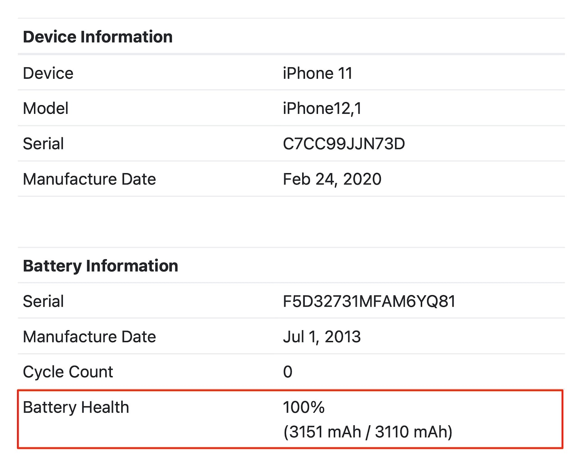Click the Device row label
The width and height of the screenshot is (577, 455).
tap(48, 73)
